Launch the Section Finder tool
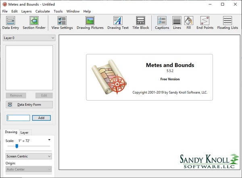This screenshot has width=242, height=178. tap(34, 23)
